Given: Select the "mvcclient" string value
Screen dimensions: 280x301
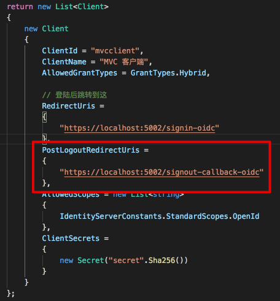Looking at the screenshot, I should (x=115, y=51).
